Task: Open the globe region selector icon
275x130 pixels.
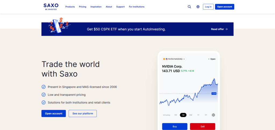Action: [198, 7]
